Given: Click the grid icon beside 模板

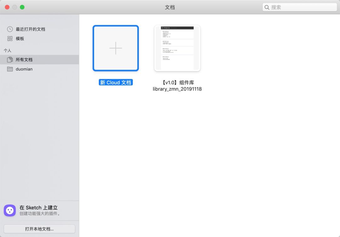Looking at the screenshot, I should click(10, 39).
